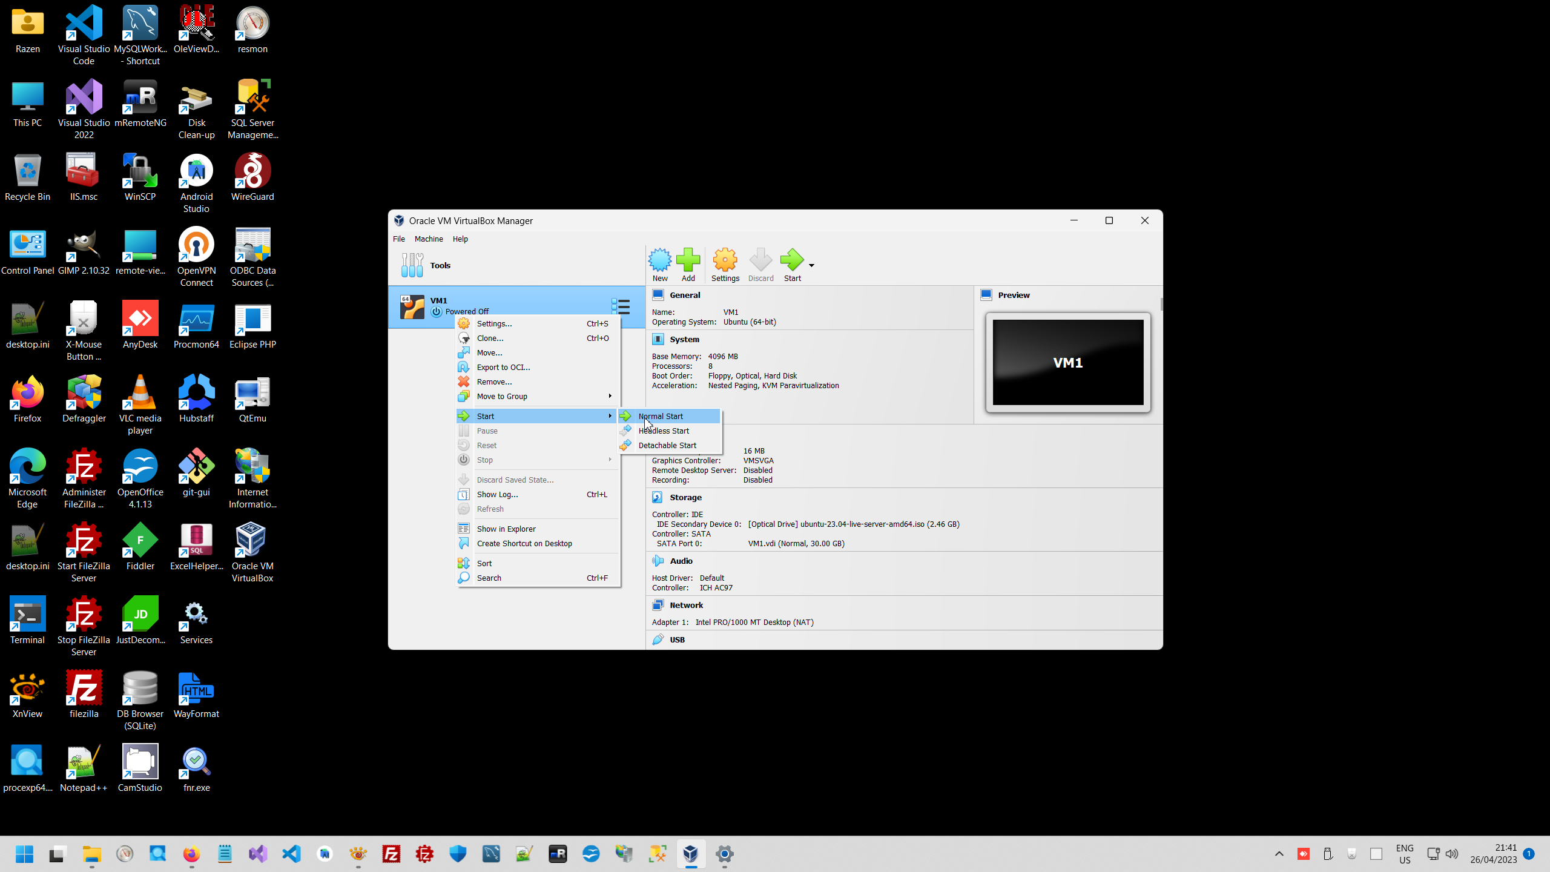Screen dimensions: 1550x872
Task: Click the Audio section header
Action: (x=681, y=561)
